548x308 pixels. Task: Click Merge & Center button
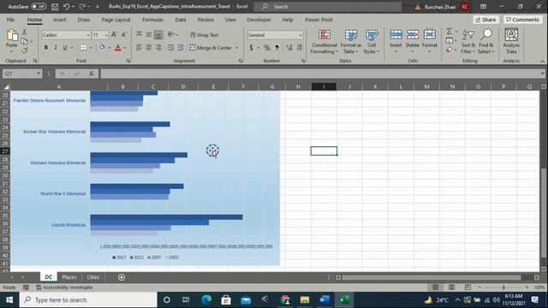pos(211,48)
